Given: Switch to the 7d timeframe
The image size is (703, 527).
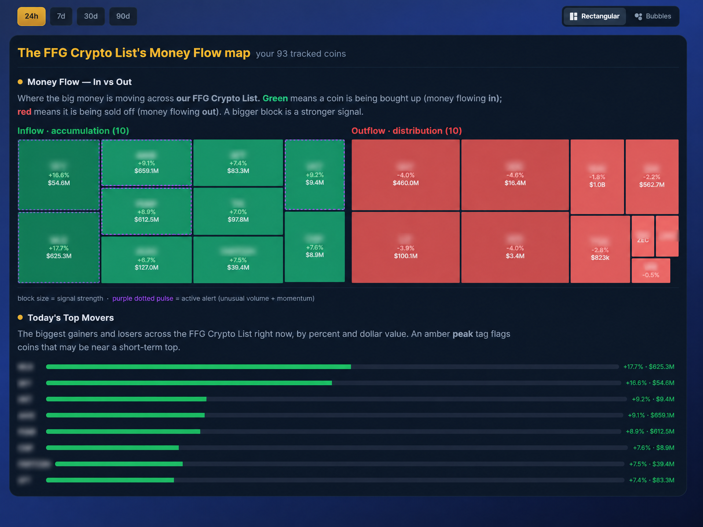Looking at the screenshot, I should pyautogui.click(x=61, y=16).
